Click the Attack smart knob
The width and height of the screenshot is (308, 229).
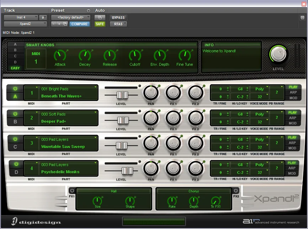pos(60,56)
